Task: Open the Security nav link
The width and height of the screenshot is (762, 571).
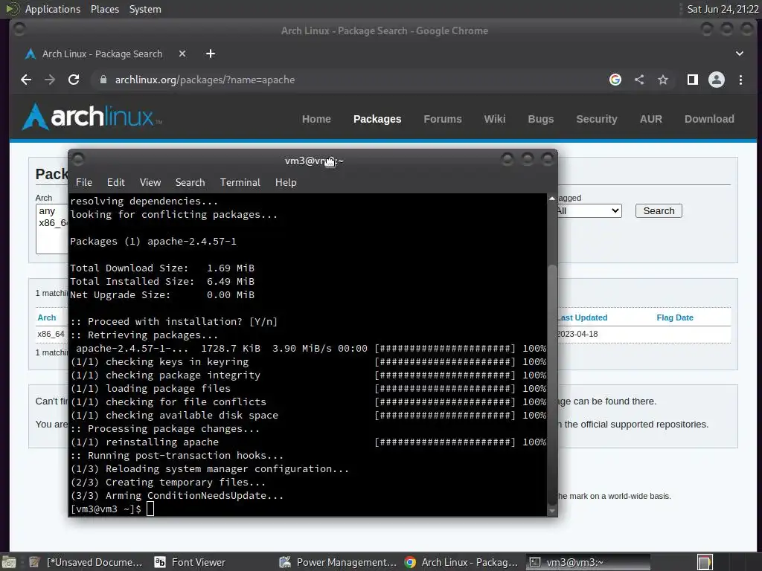Action: pyautogui.click(x=596, y=119)
